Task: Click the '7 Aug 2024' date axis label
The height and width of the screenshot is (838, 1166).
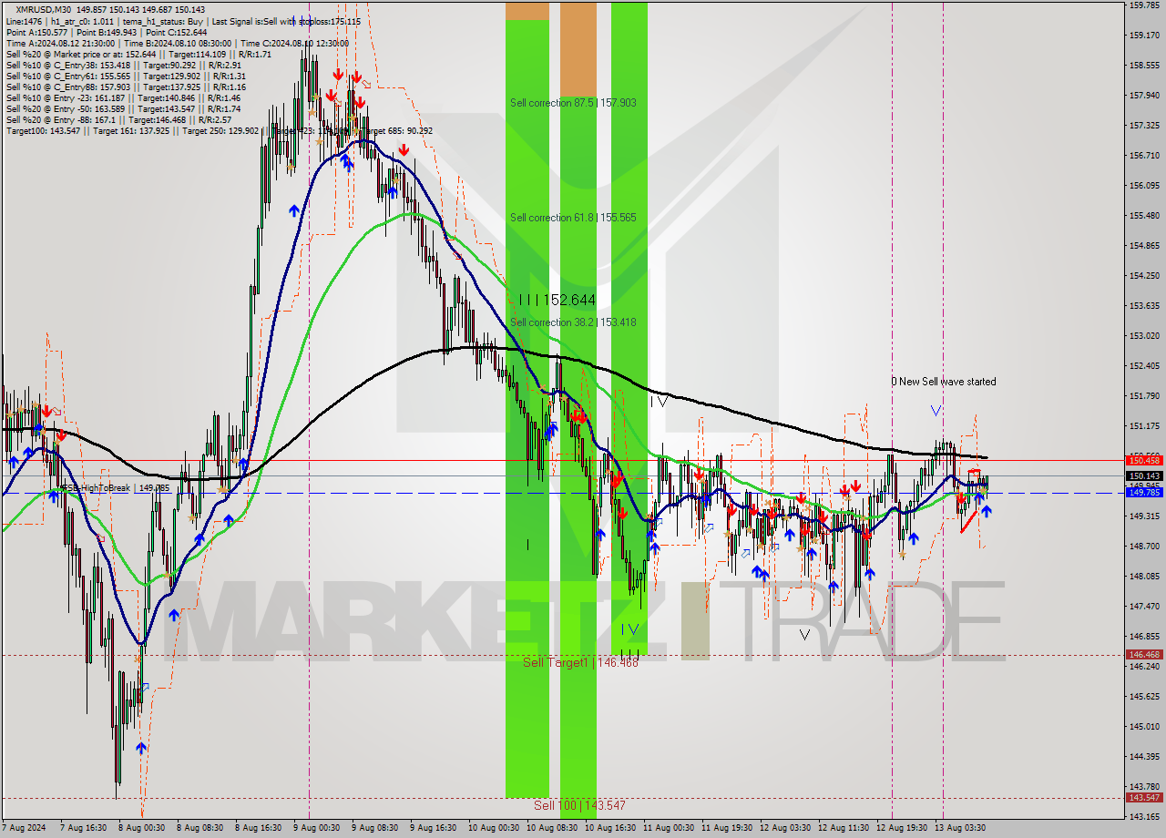Action: (x=24, y=828)
